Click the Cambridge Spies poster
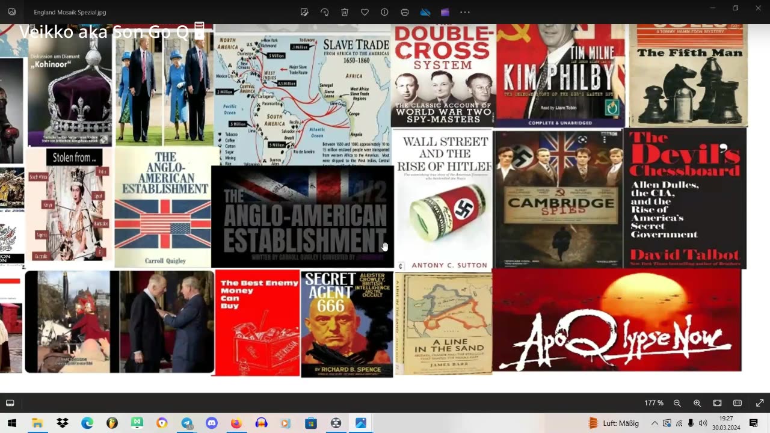This screenshot has height=433, width=770. pos(558,199)
